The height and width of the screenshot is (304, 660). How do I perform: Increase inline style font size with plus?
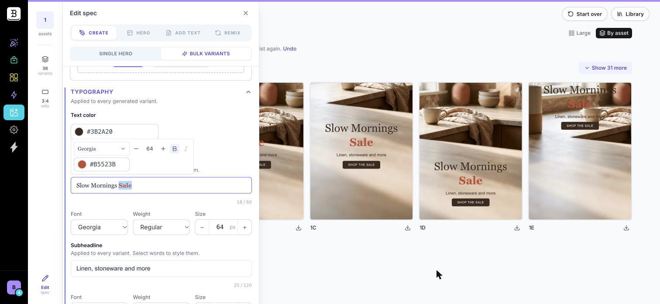click(163, 149)
